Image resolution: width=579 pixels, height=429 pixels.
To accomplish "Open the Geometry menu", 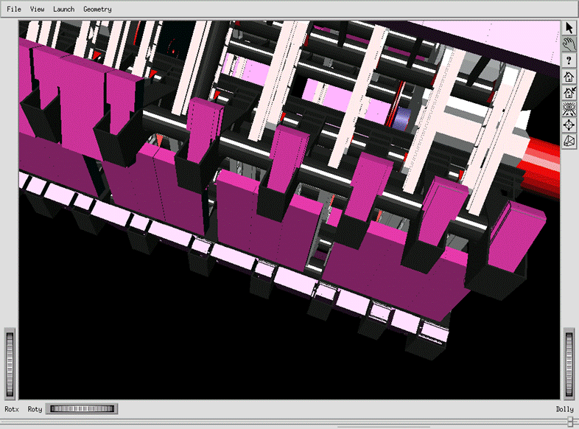I will [x=97, y=10].
